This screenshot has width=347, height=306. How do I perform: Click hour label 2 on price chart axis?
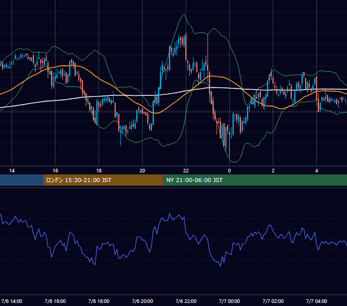tap(273, 170)
